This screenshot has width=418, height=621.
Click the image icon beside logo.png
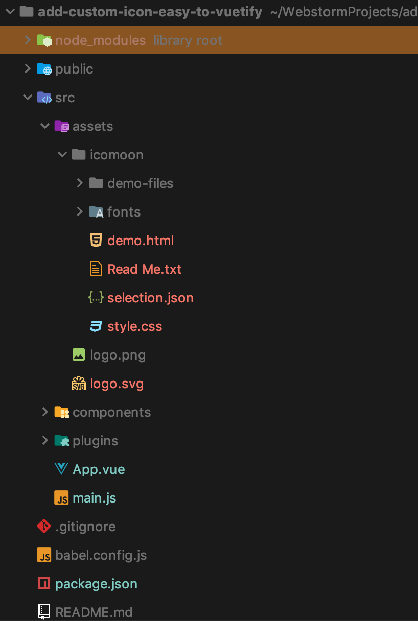click(x=79, y=355)
